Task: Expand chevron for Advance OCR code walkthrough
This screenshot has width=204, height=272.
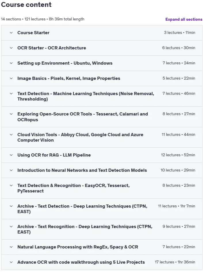Action: (11, 262)
